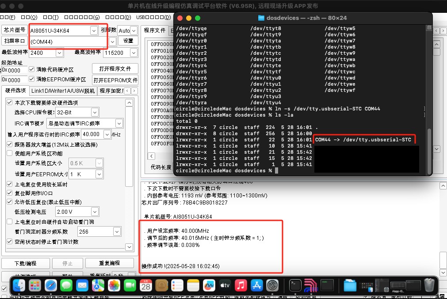
Task: Open the 程序文件 tab
Action: [154, 30]
